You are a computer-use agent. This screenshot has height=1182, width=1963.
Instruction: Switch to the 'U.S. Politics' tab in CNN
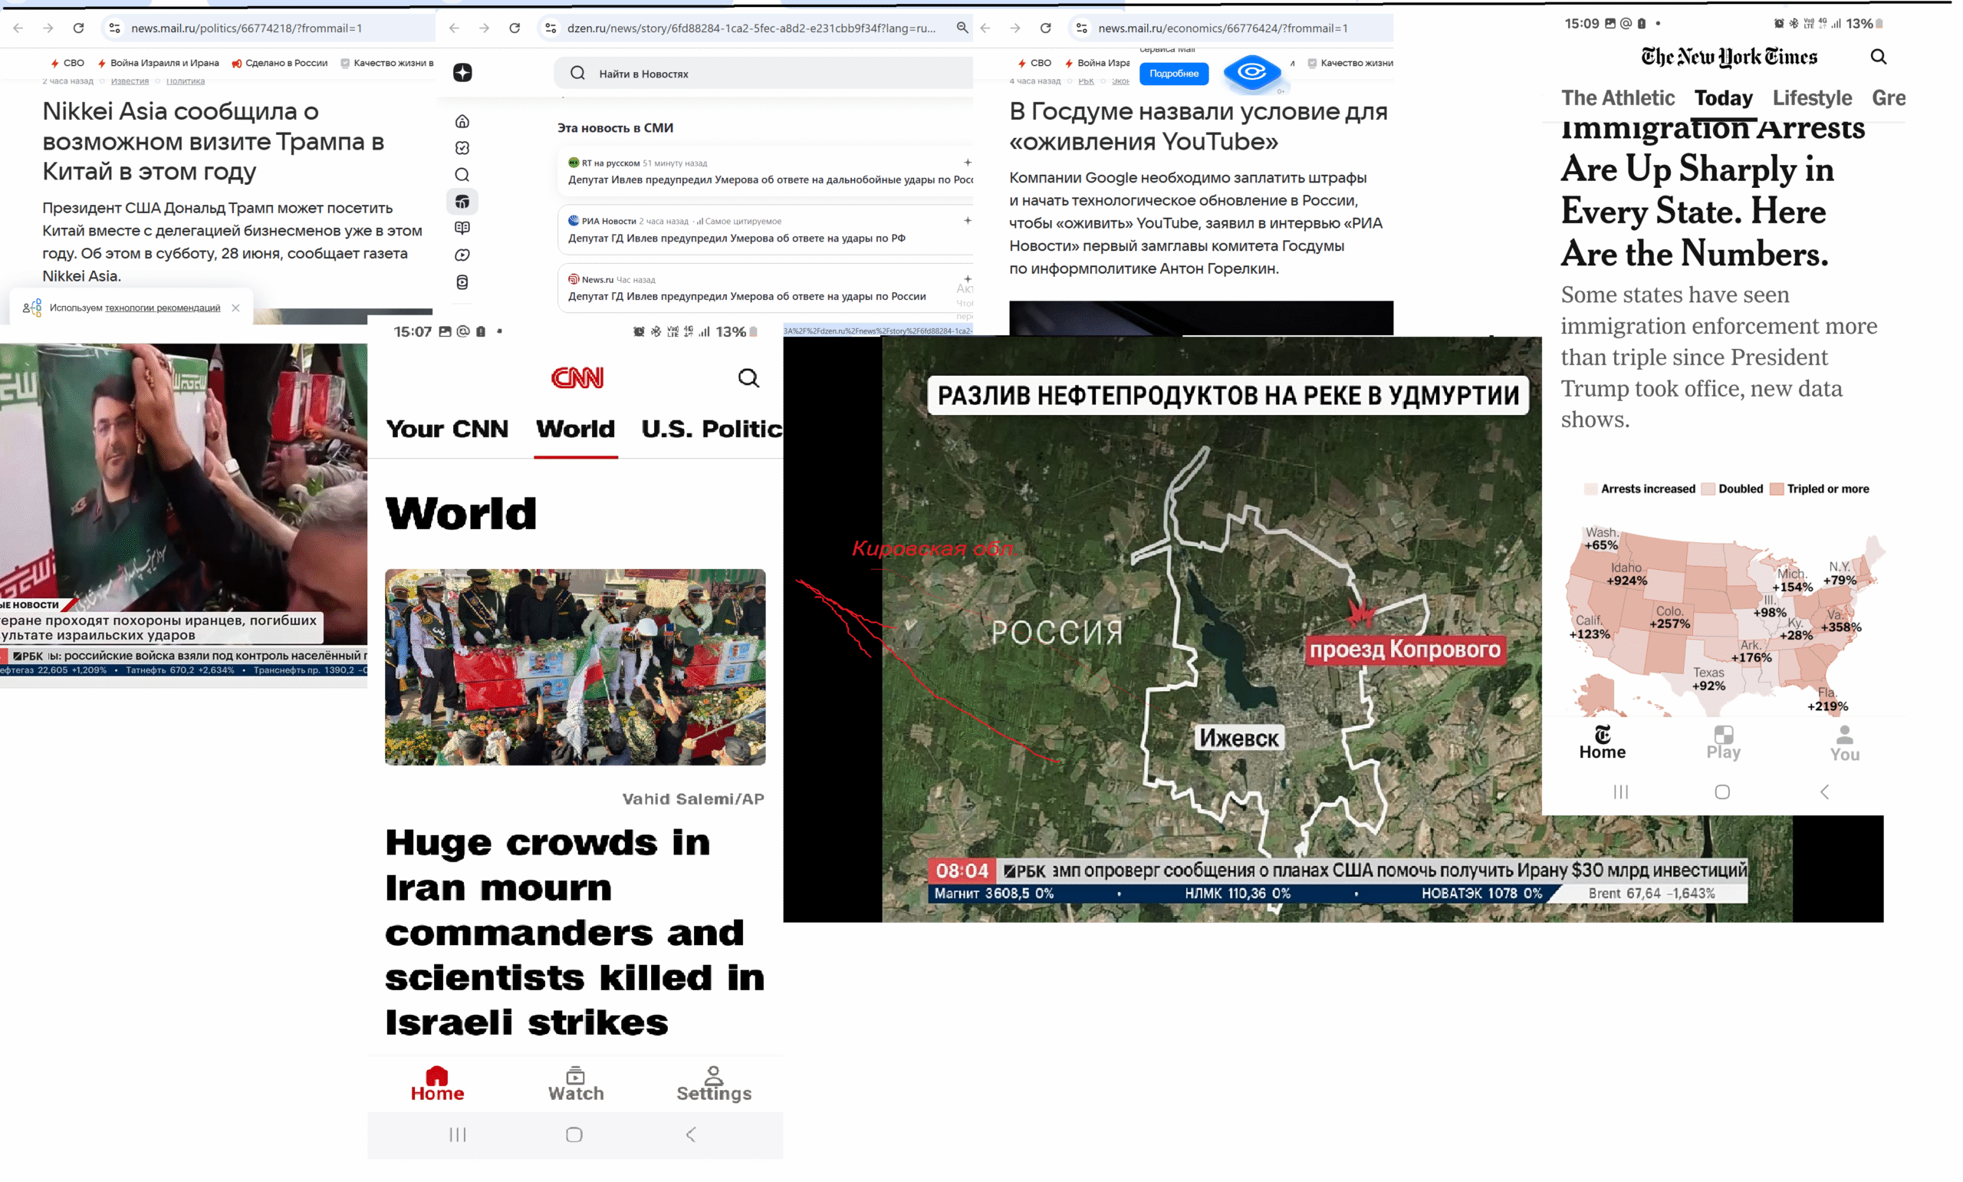coord(712,429)
